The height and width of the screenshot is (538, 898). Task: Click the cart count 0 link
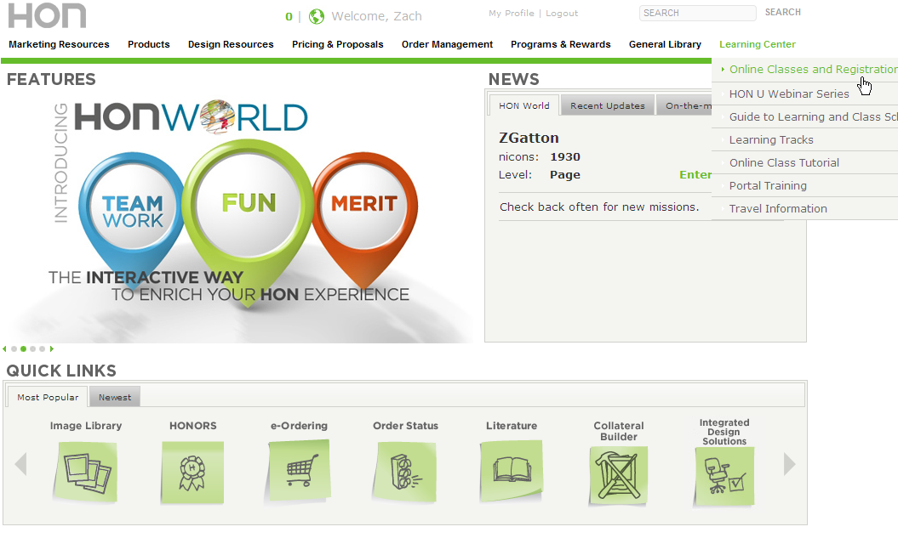point(289,17)
